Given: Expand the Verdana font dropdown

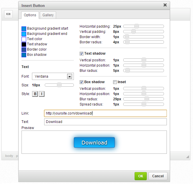Looking at the screenshot, I should [x=69, y=76].
